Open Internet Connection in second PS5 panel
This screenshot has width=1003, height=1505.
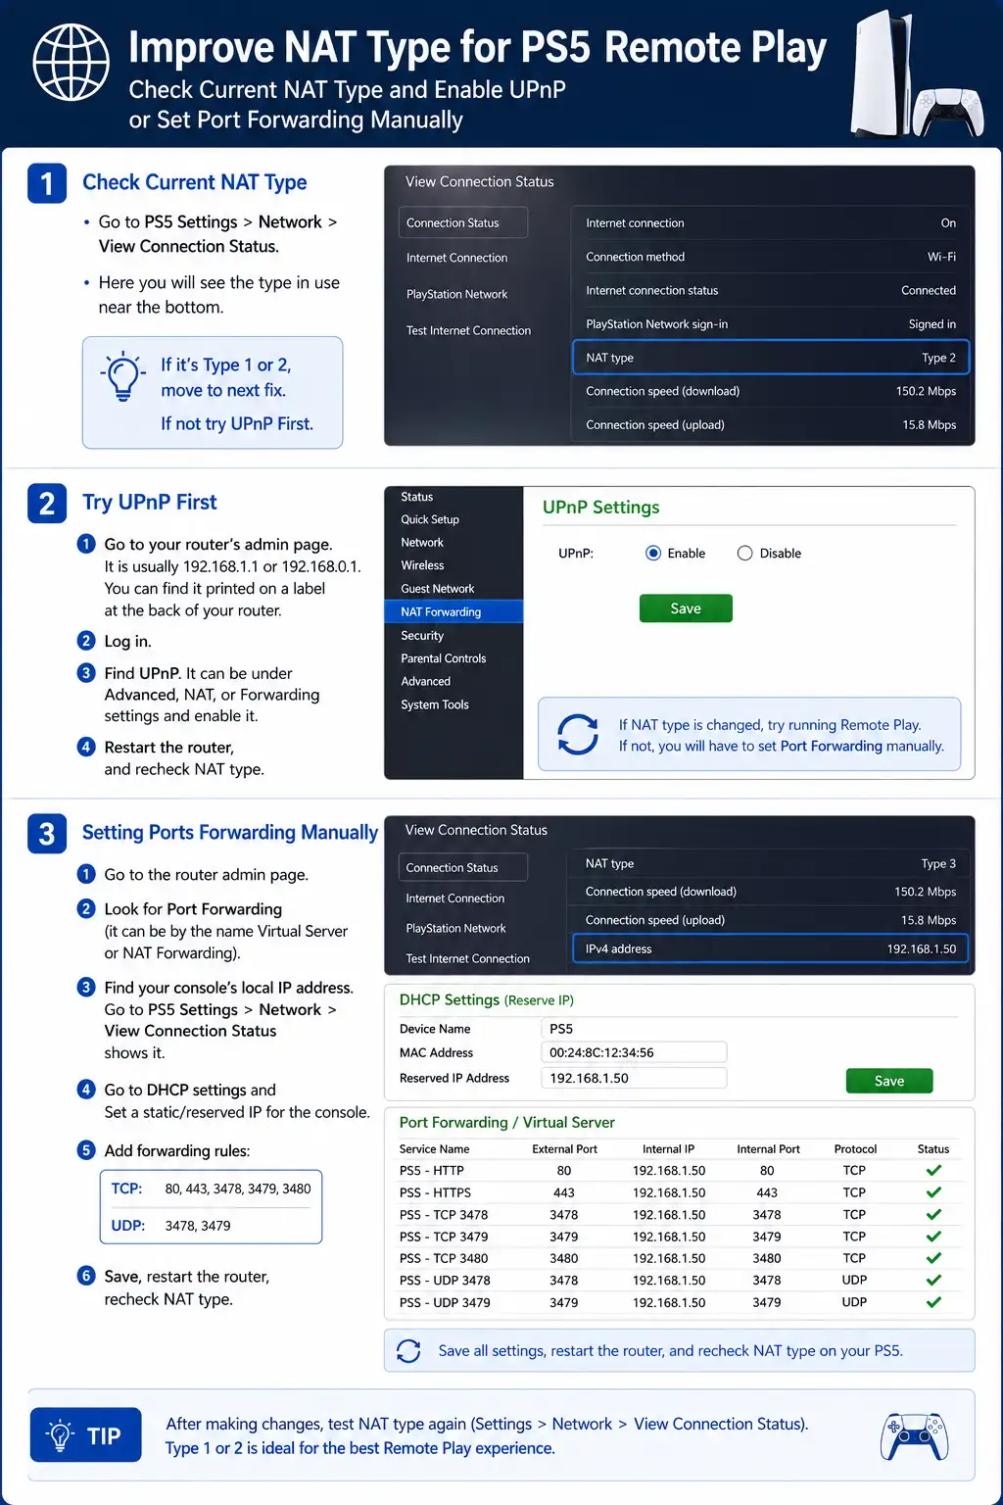point(455,898)
